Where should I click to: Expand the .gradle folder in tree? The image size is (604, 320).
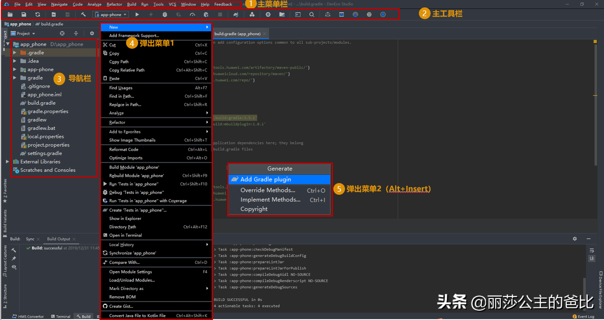(15, 53)
